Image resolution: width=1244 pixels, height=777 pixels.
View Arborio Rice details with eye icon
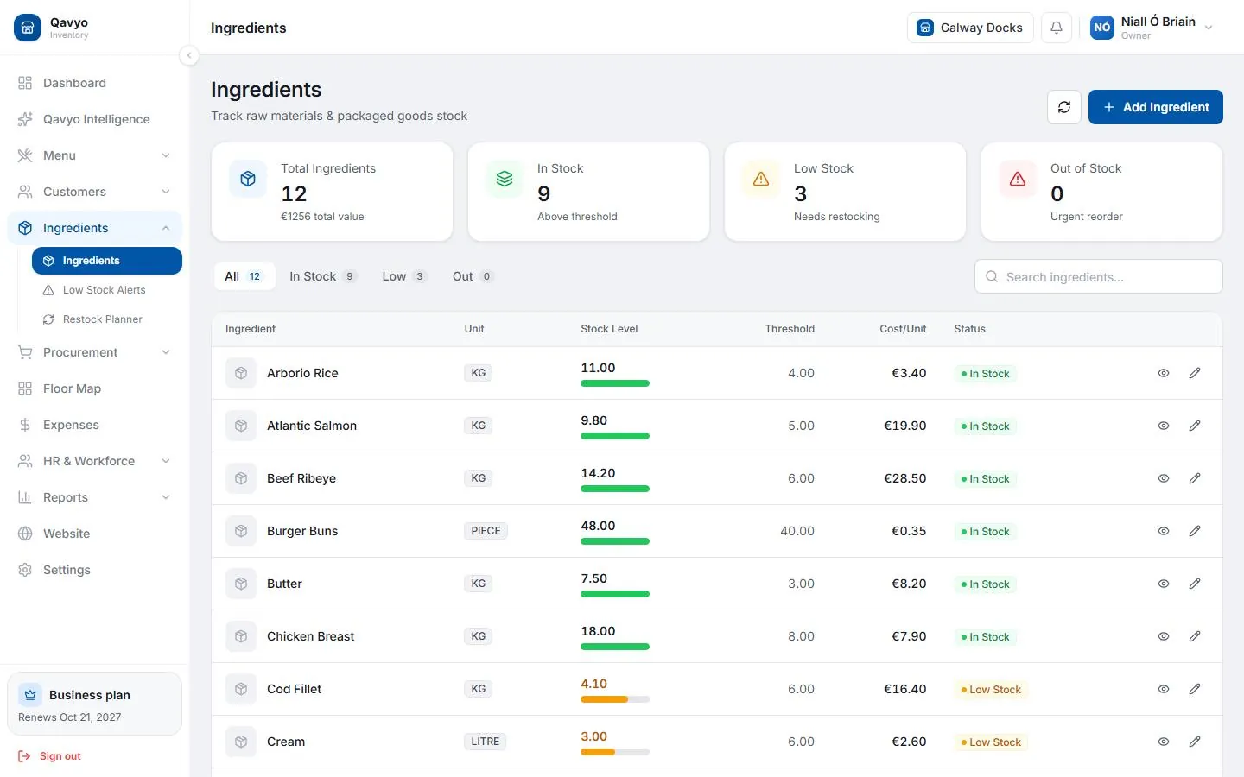[x=1164, y=373]
